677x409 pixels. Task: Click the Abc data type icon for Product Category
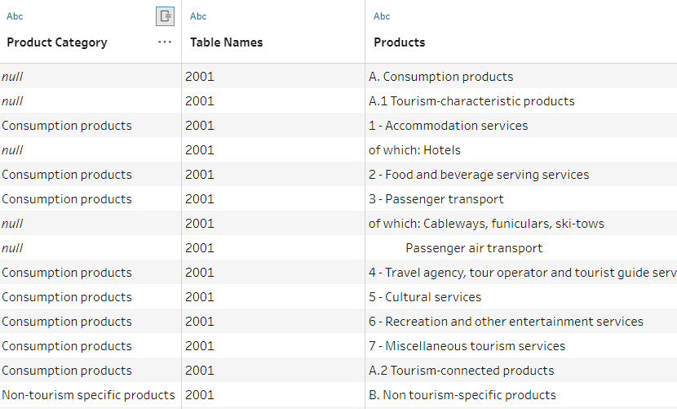[15, 16]
